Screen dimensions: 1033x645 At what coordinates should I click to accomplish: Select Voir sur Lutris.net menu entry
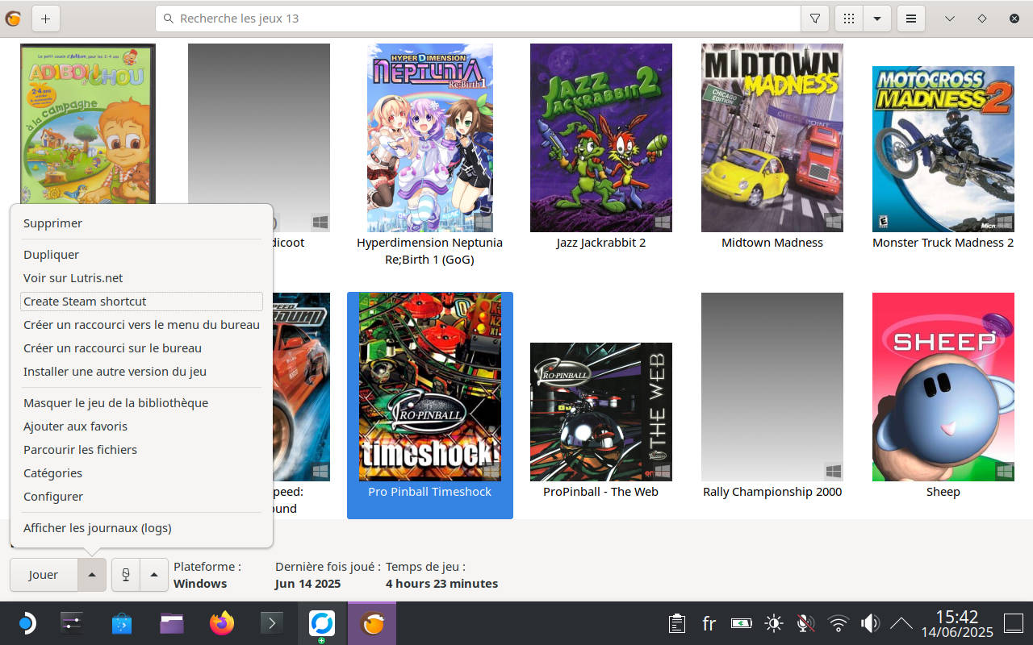tap(141, 278)
